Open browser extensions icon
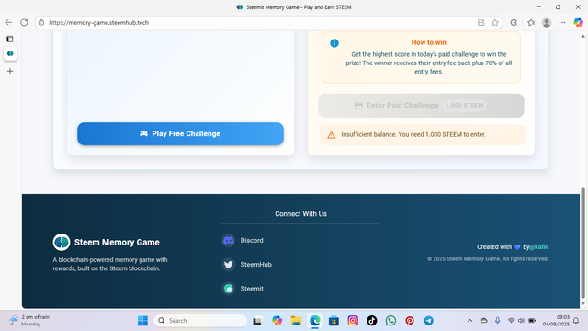The image size is (588, 331). point(514,22)
